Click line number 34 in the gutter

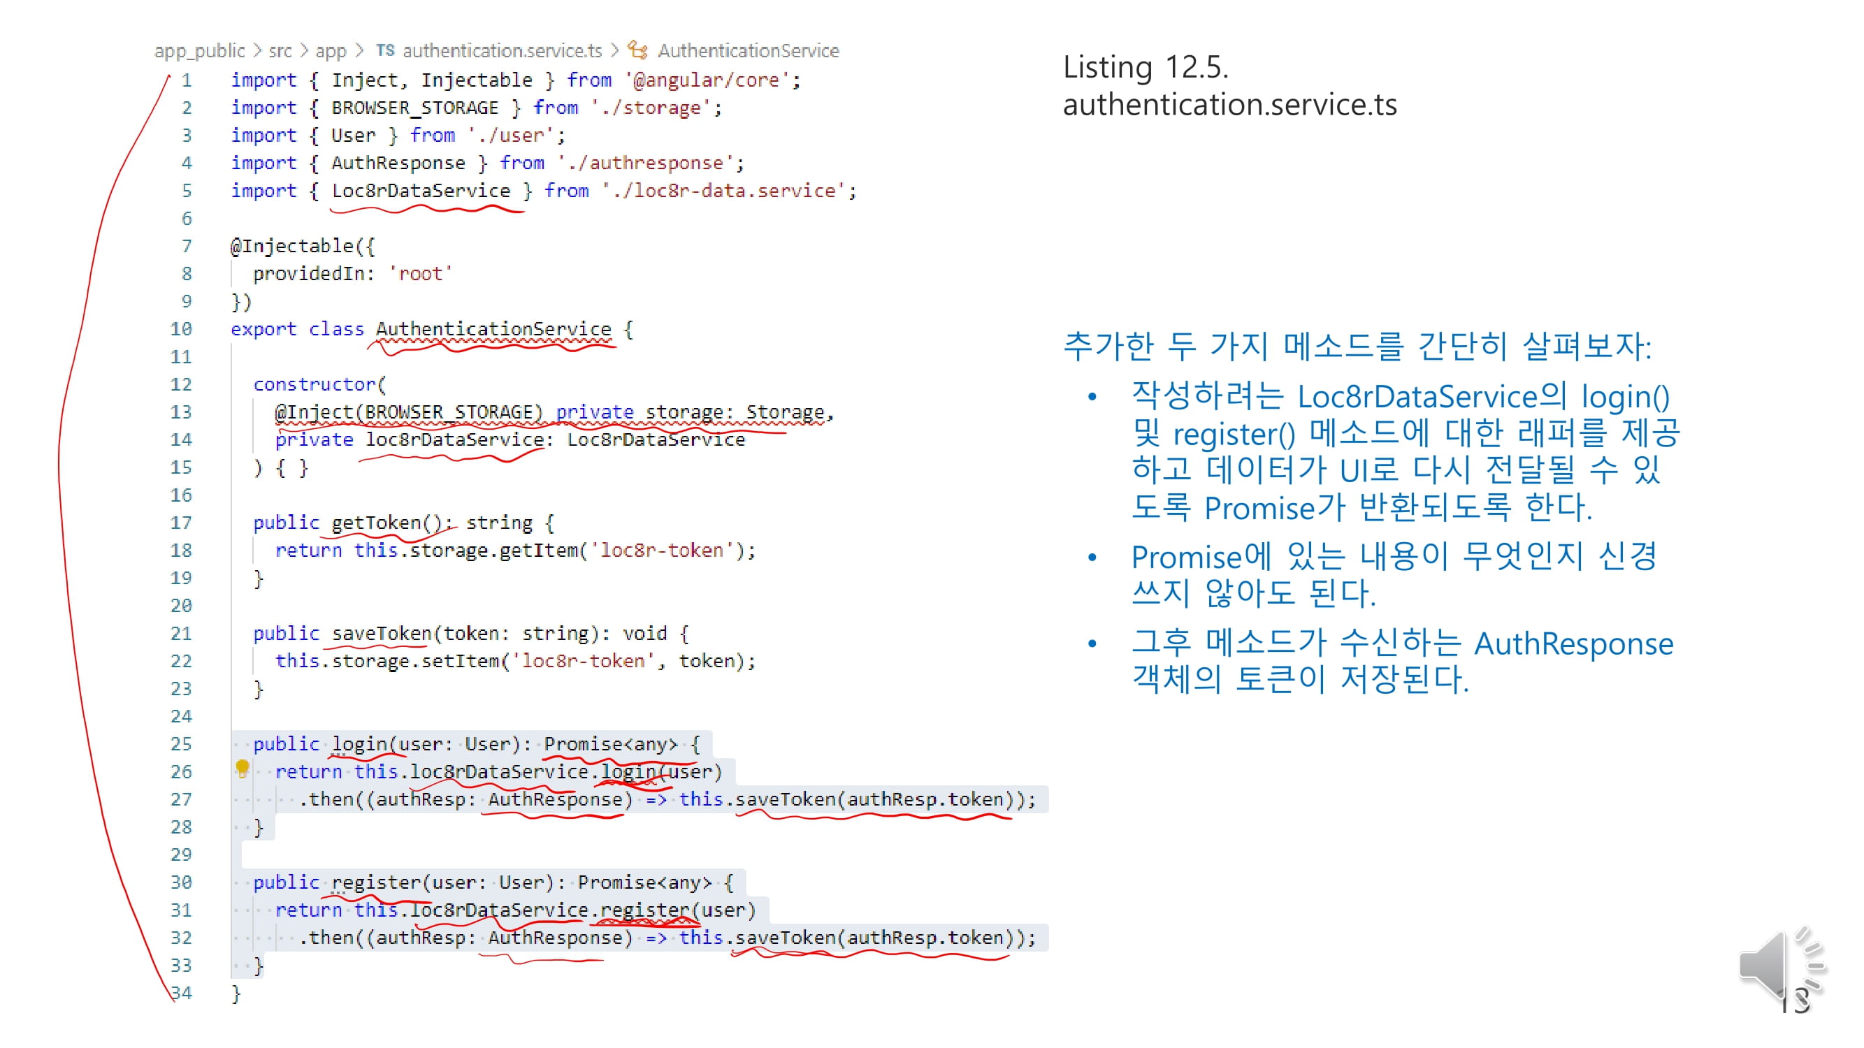182,993
